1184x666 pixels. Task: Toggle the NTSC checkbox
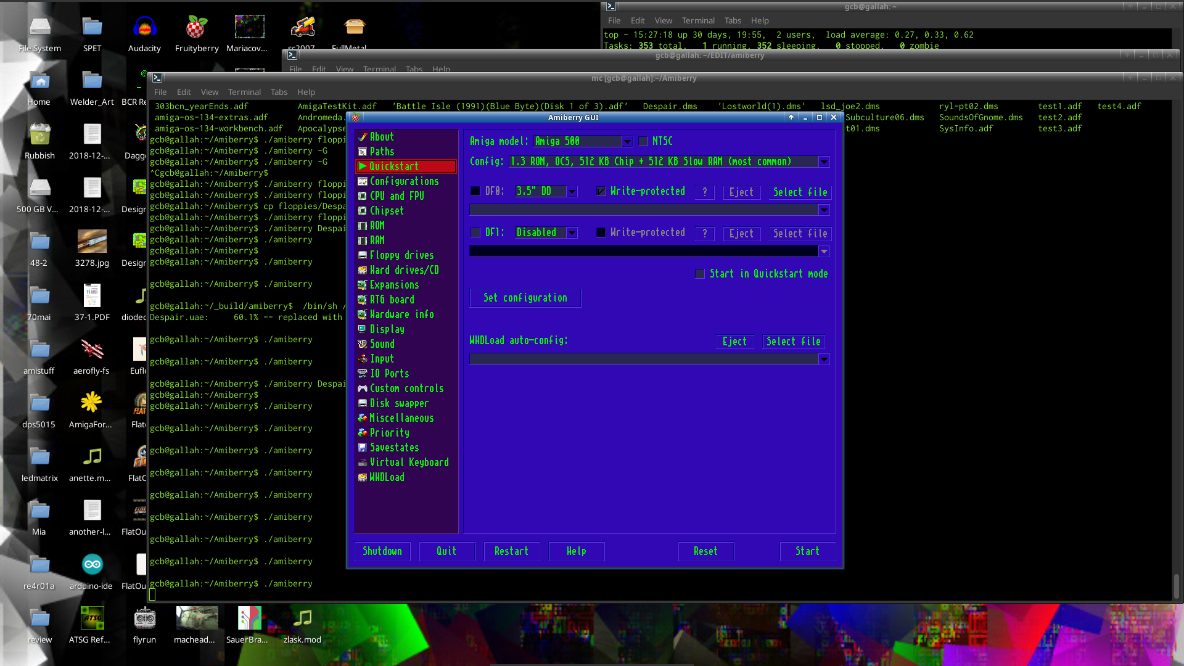643,141
